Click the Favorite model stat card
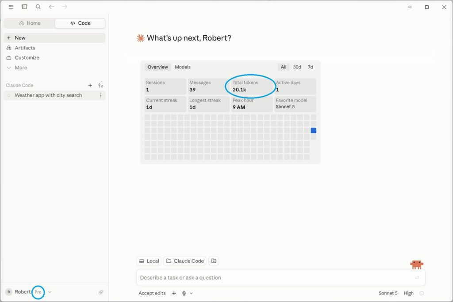Image resolution: width=453 pixels, height=302 pixels. pyautogui.click(x=295, y=104)
